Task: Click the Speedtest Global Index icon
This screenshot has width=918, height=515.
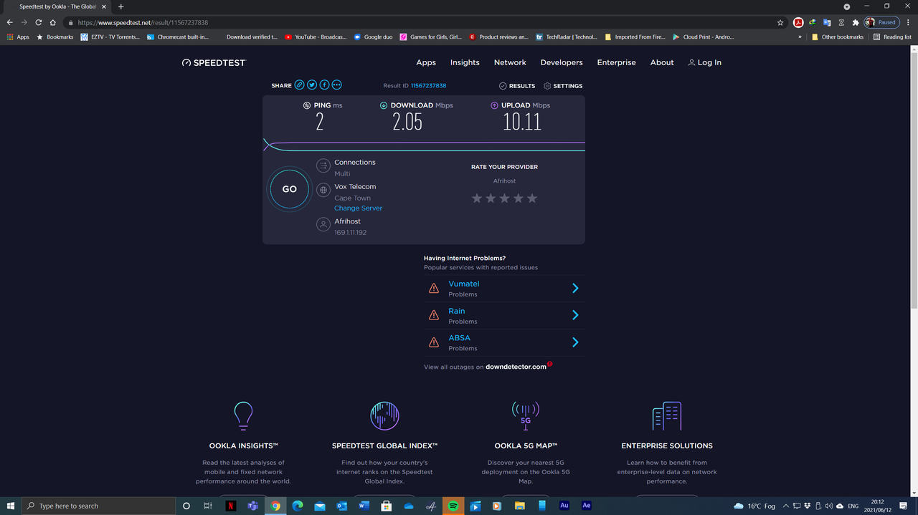Action: 384,415
